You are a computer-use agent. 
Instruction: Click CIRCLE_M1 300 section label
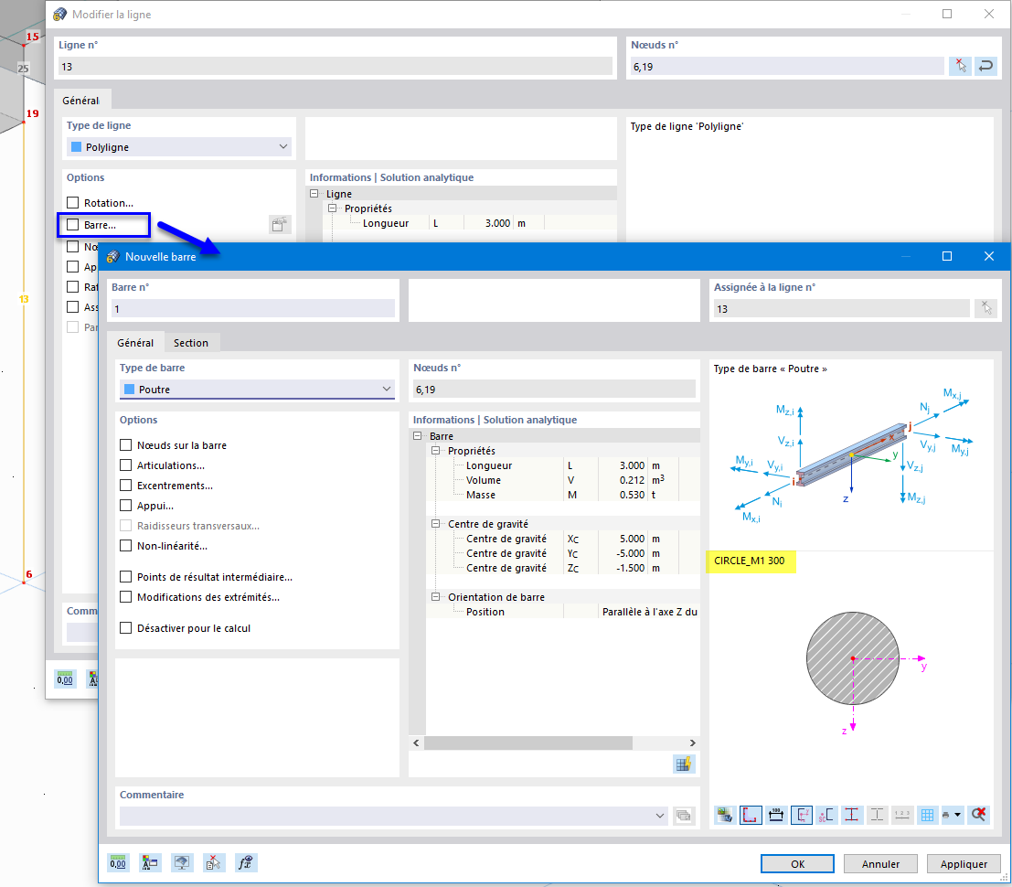750,561
